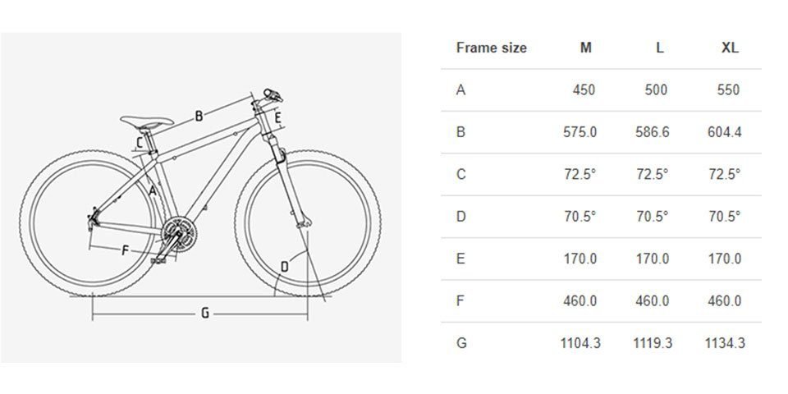Click the 450 value in row A
Image resolution: width=788 pixels, height=394 pixels.
tap(584, 90)
